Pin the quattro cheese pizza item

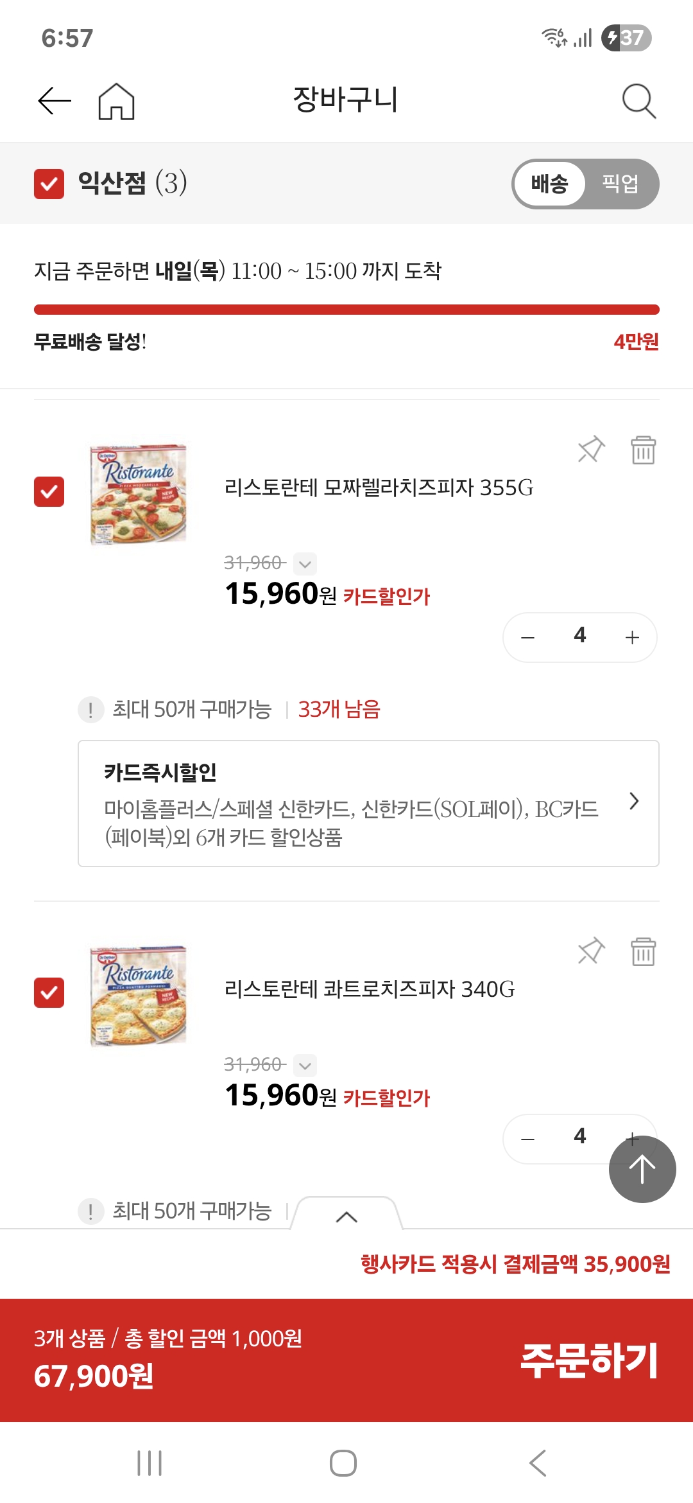[x=591, y=951]
